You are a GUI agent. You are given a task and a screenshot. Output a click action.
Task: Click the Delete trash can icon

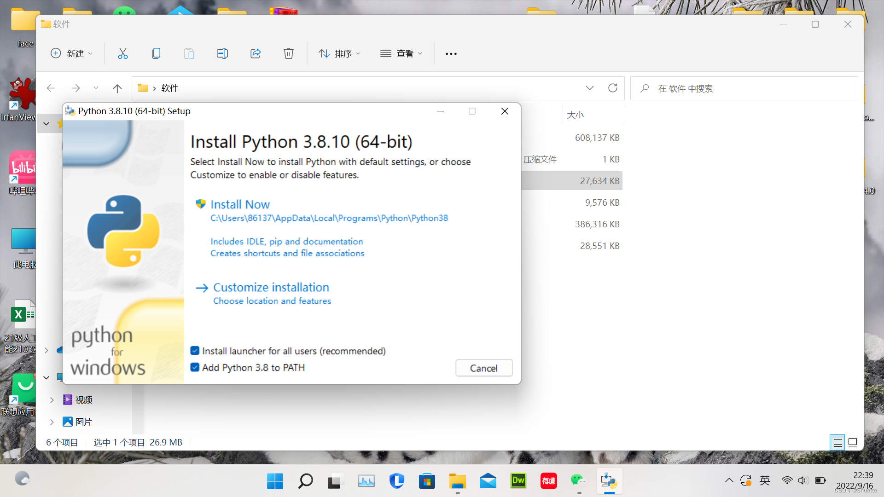(288, 53)
